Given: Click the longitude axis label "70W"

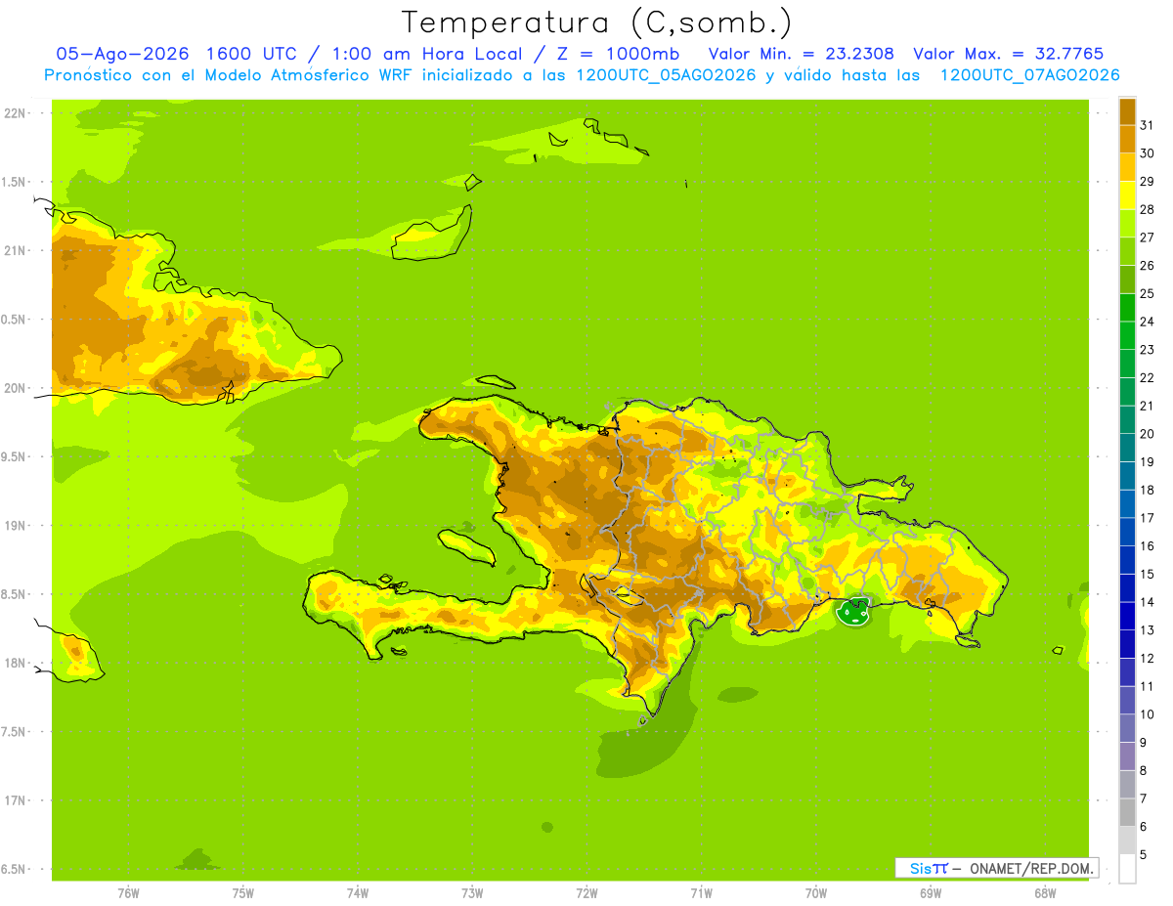Looking at the screenshot, I should click(816, 893).
